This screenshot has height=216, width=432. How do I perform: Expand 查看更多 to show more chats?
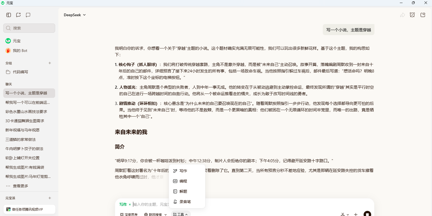[x=20, y=186]
